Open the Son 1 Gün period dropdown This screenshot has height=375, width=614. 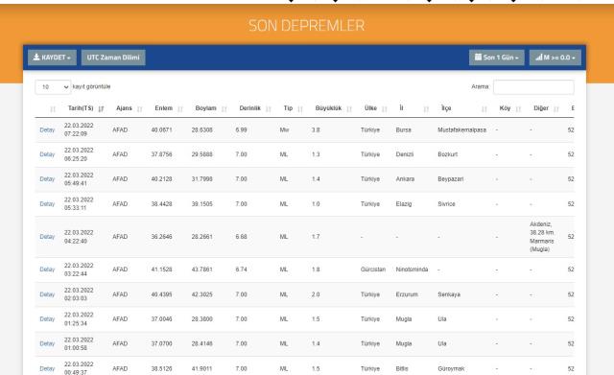[x=497, y=58]
